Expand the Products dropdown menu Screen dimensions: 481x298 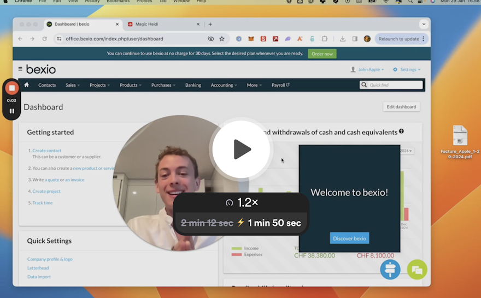coord(131,85)
